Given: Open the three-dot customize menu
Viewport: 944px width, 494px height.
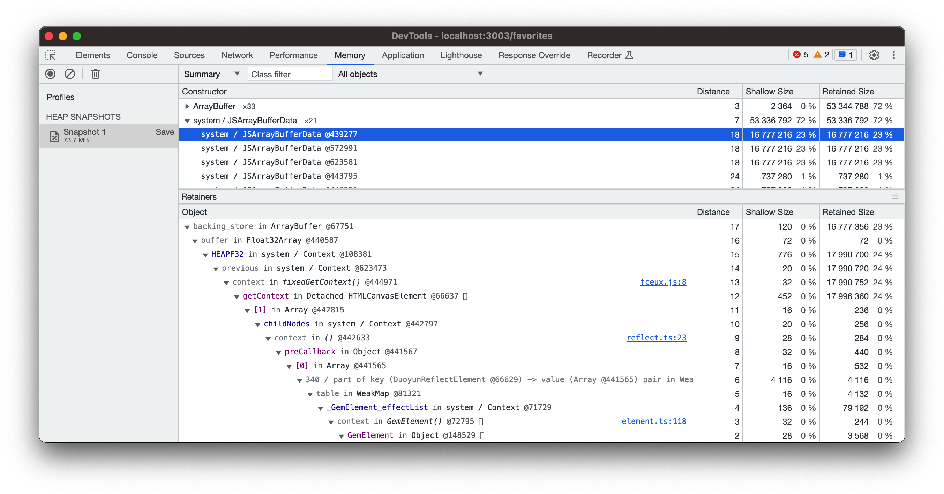Looking at the screenshot, I should click(x=893, y=55).
